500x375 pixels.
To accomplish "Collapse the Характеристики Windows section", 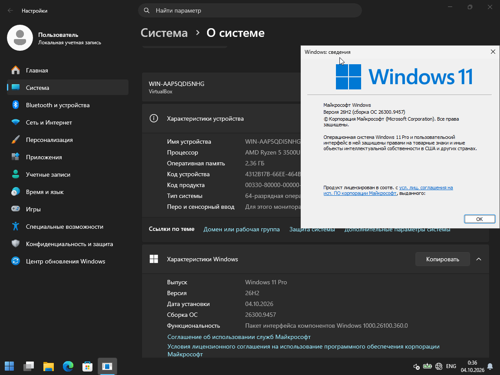I will [479, 259].
